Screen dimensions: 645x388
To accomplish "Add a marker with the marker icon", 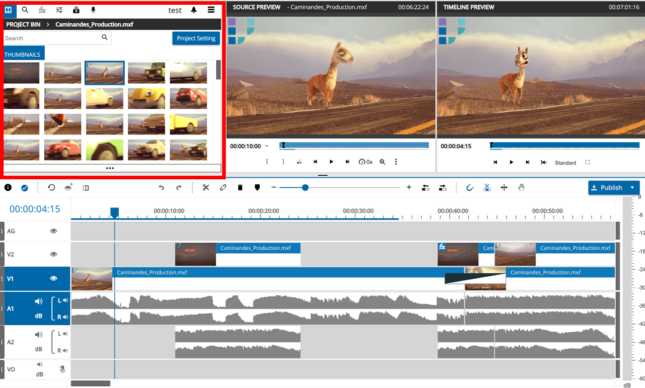I will click(x=257, y=188).
